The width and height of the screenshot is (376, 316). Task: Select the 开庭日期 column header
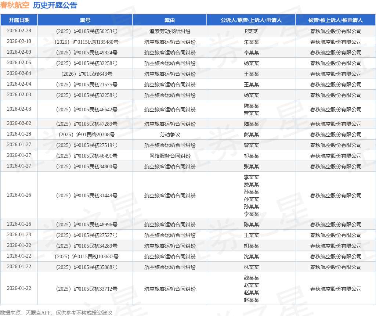tap(19, 20)
